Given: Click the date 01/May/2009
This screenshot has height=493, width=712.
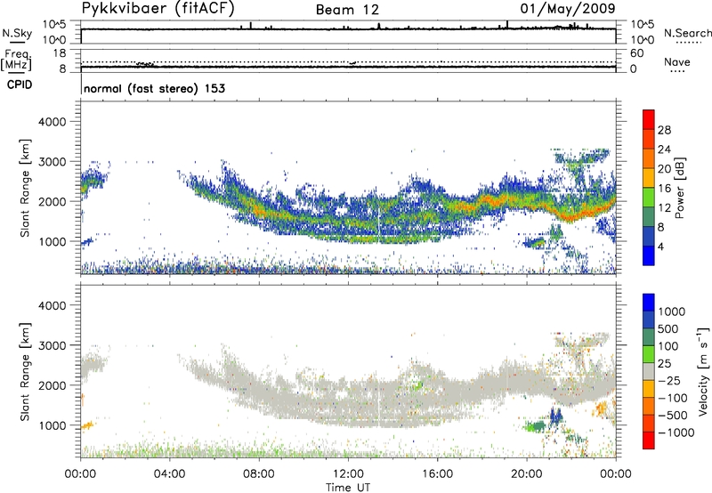Looking at the screenshot, I should [568, 9].
